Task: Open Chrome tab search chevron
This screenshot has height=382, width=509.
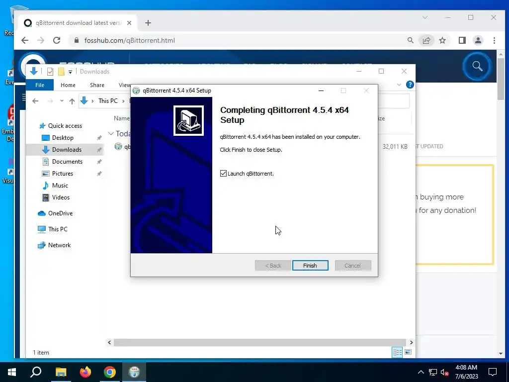Action: [424, 17]
